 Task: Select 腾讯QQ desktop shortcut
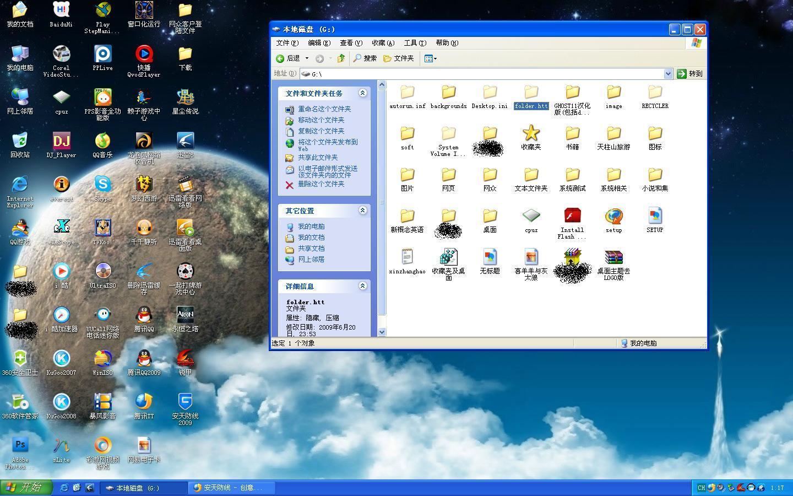pos(144,319)
